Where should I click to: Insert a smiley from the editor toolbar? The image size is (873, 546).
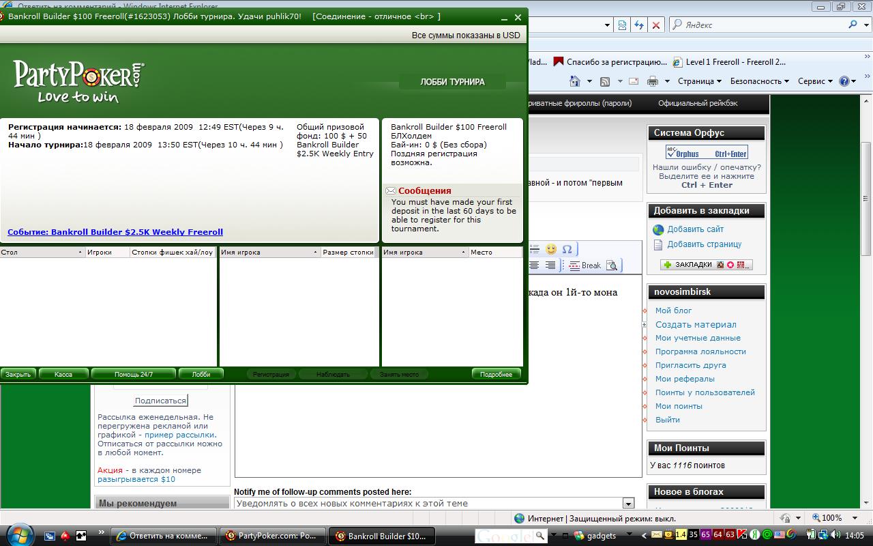pyautogui.click(x=550, y=249)
